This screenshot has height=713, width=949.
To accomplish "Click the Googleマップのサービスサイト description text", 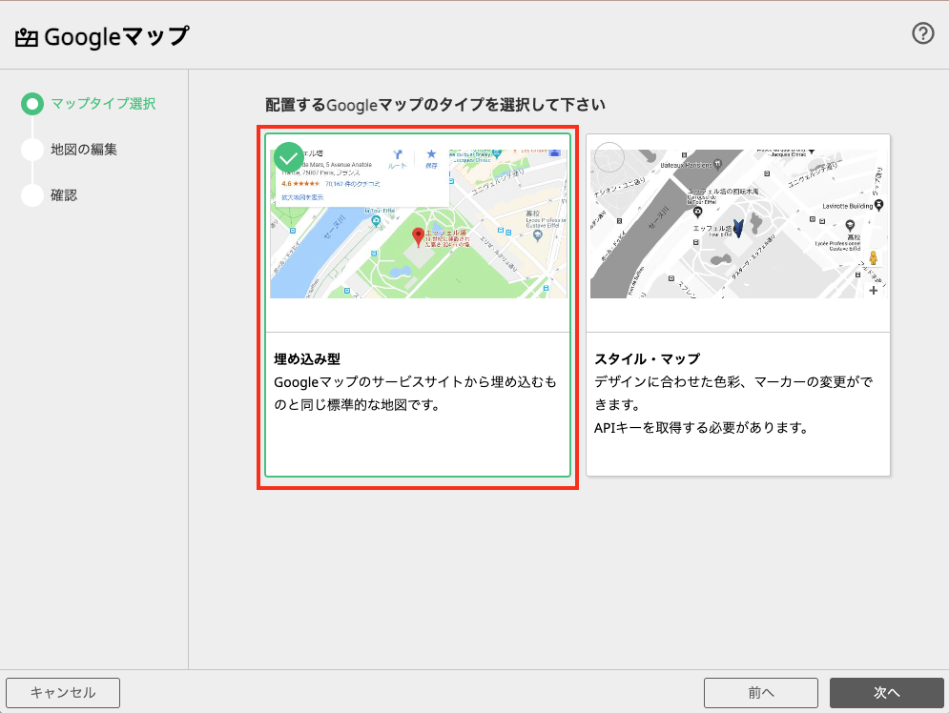I will pyautogui.click(x=415, y=393).
